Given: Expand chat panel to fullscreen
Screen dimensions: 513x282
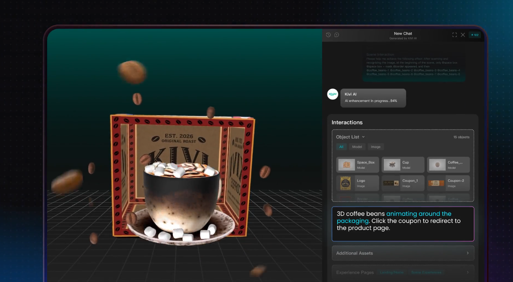Looking at the screenshot, I should click(x=454, y=35).
